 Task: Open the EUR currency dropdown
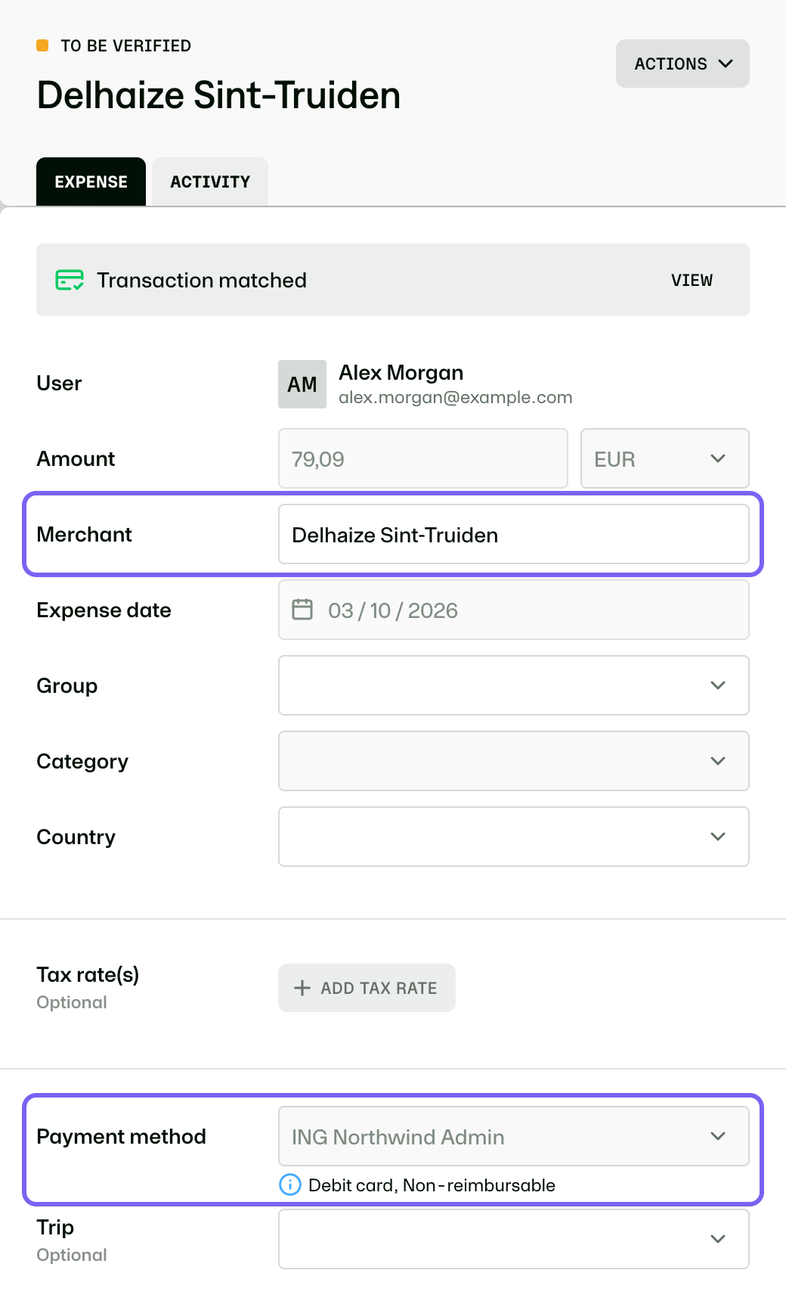point(665,458)
